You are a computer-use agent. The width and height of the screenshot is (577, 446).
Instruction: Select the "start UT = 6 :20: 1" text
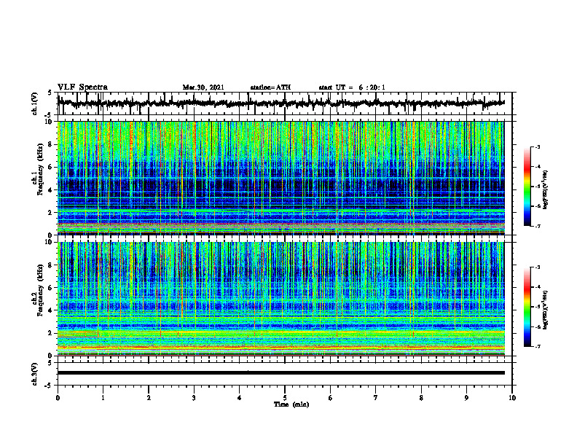pos(352,87)
